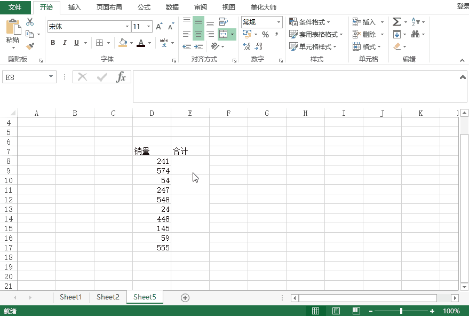Click the Merge and Center icon
469x316 pixels.
[x=224, y=34]
